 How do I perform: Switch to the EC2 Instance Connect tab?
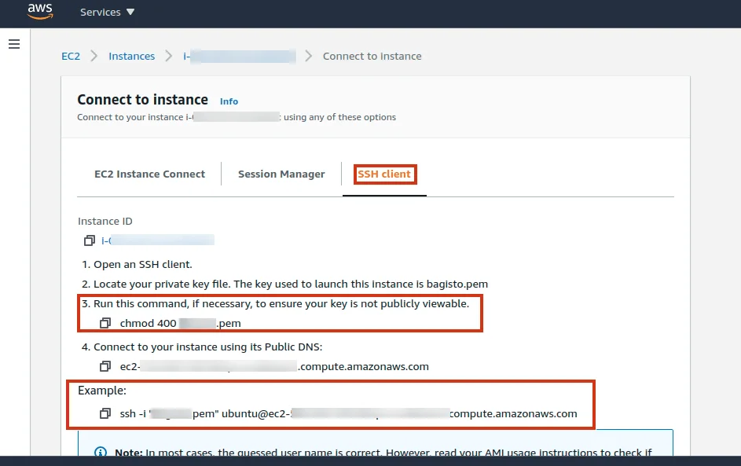[x=149, y=174]
